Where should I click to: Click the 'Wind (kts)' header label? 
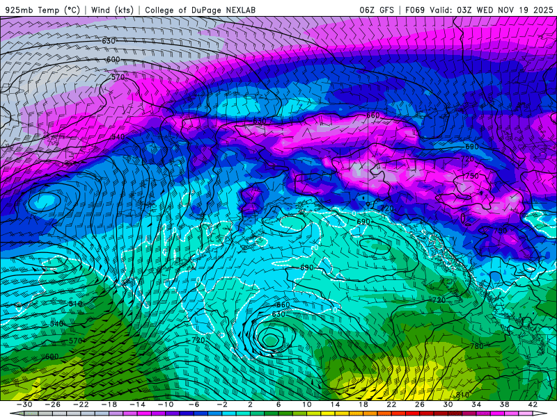coord(112,10)
